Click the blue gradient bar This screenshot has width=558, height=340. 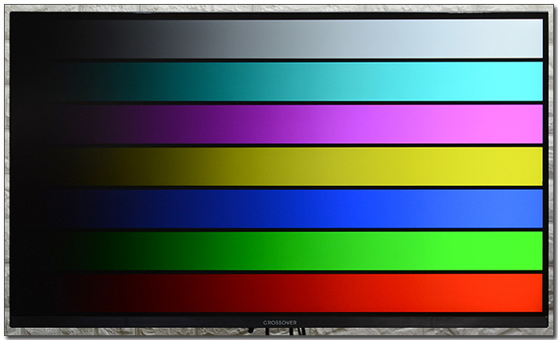277,209
